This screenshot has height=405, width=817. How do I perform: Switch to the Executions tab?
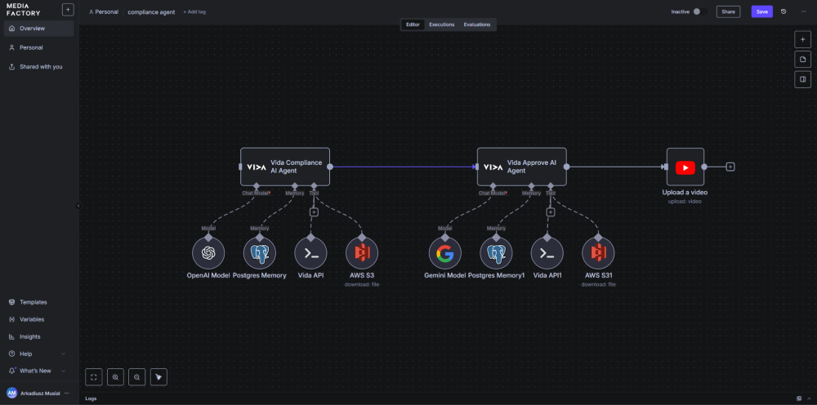pos(442,24)
